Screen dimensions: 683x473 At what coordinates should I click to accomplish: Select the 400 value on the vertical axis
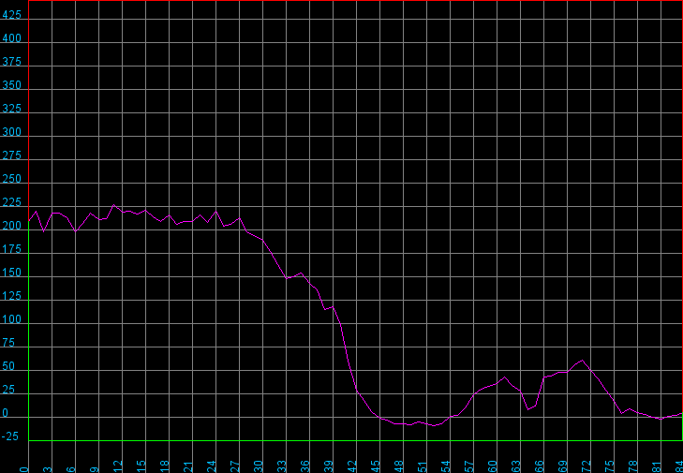(11, 38)
